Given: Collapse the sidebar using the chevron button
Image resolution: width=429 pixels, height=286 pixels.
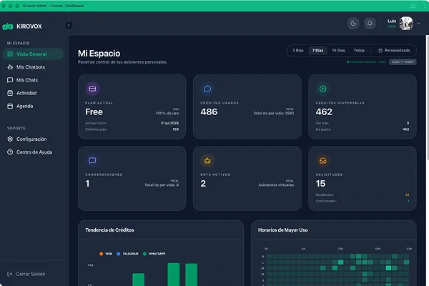Looking at the screenshot, I should coord(69,25).
